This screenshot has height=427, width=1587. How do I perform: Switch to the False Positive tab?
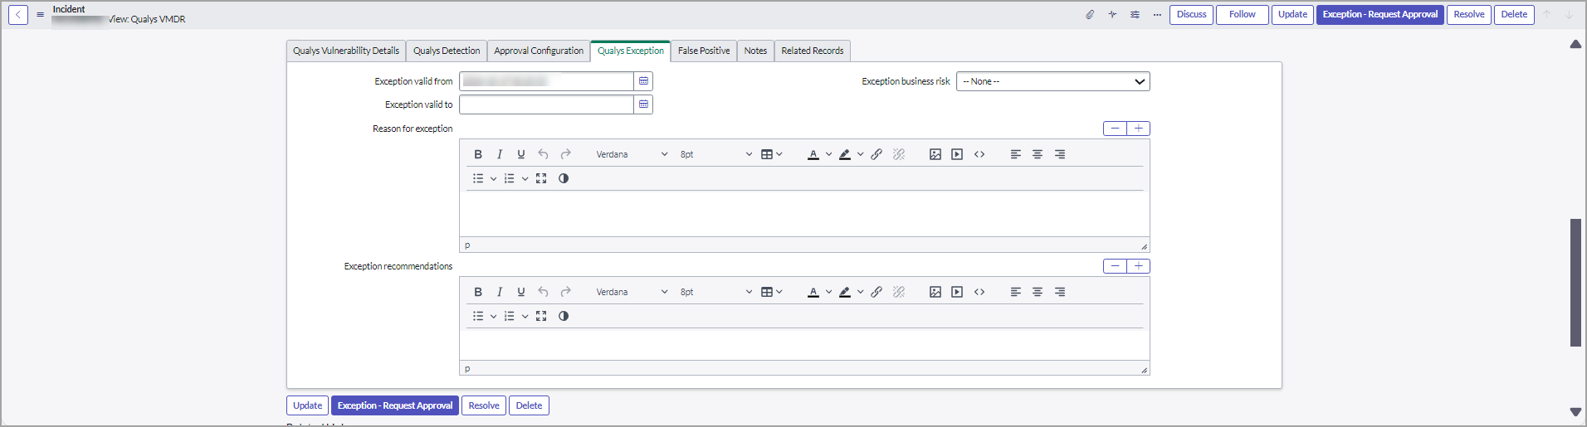click(704, 51)
